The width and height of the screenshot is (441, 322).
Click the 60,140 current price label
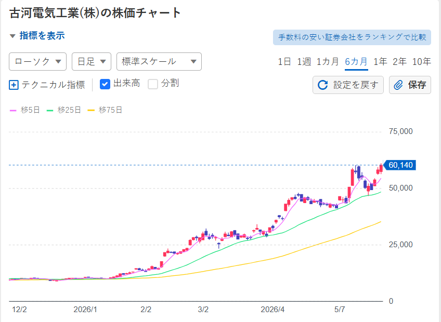pyautogui.click(x=400, y=165)
